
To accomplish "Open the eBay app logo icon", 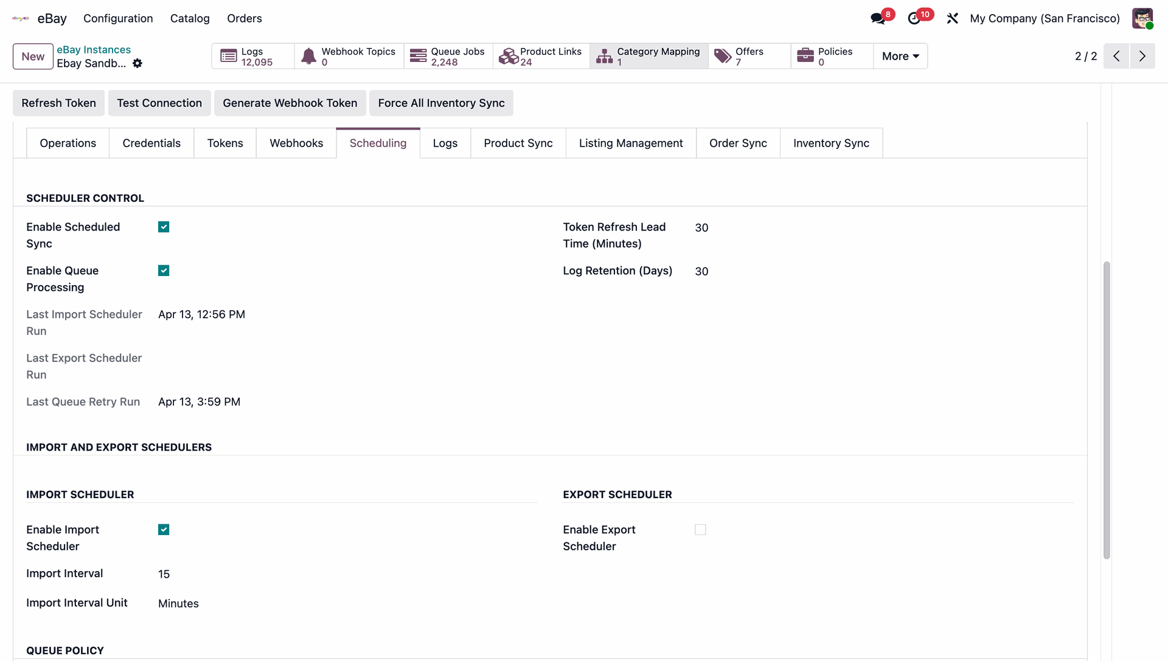I will tap(21, 18).
